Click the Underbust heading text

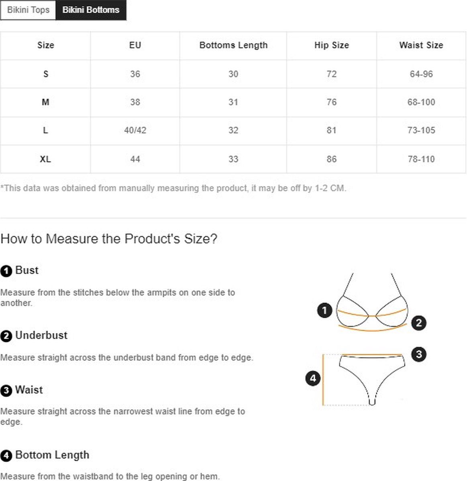coord(41,335)
